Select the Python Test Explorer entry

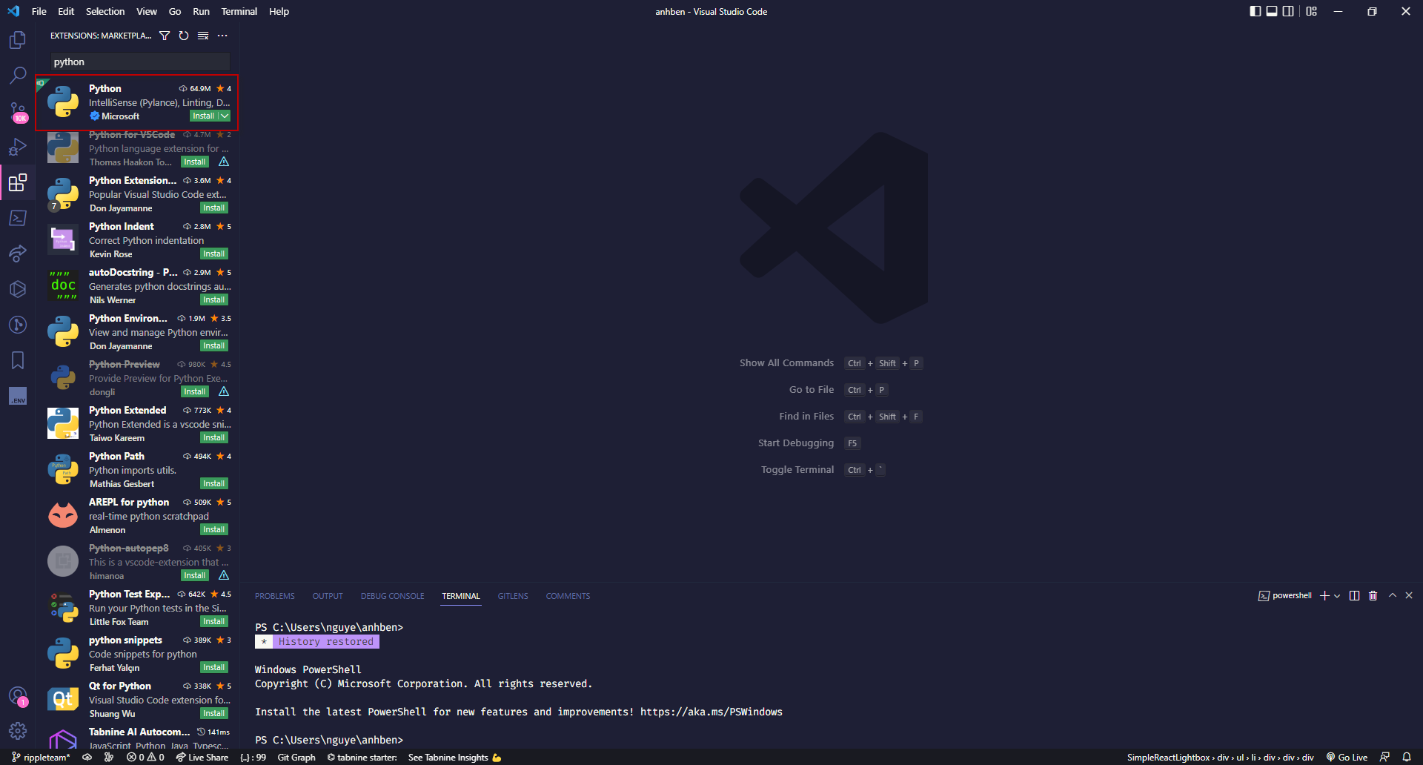coord(138,607)
